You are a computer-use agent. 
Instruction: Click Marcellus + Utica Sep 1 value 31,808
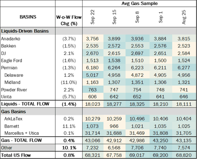[161, 133]
